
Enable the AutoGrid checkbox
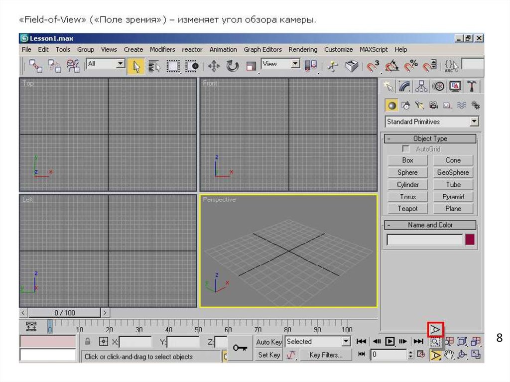(406, 149)
